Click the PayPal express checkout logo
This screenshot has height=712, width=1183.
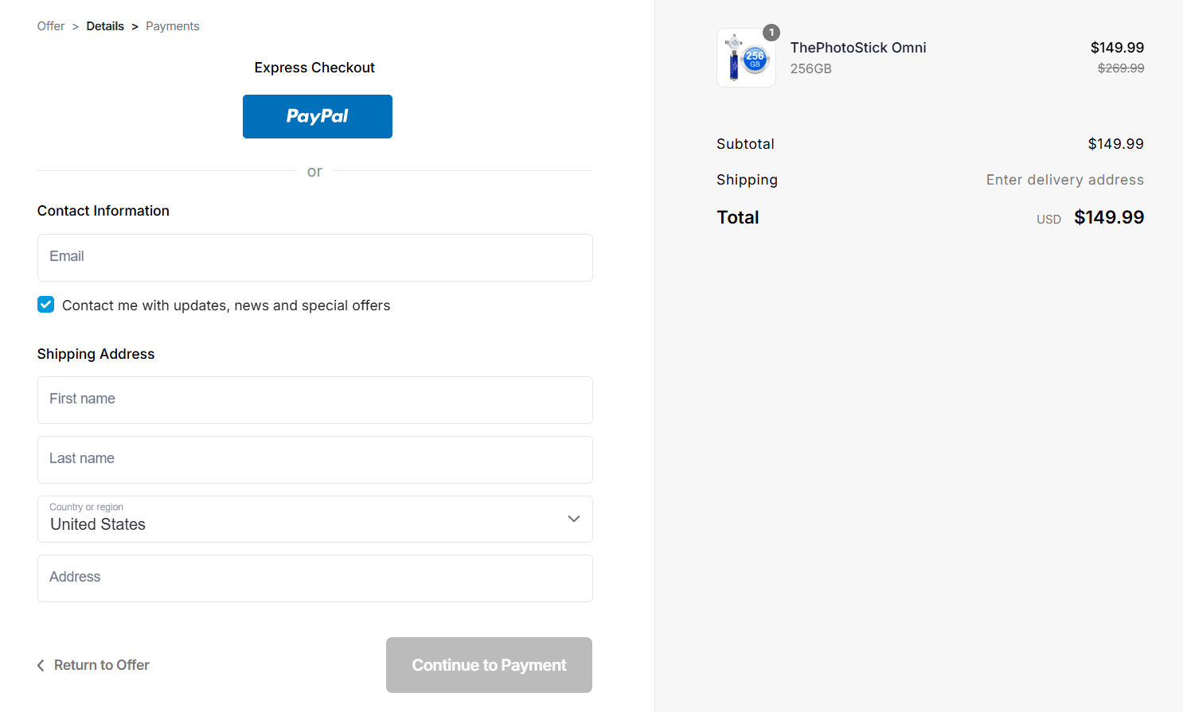[x=317, y=116]
